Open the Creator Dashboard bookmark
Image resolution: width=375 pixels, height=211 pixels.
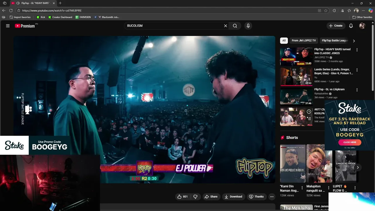click(60, 17)
